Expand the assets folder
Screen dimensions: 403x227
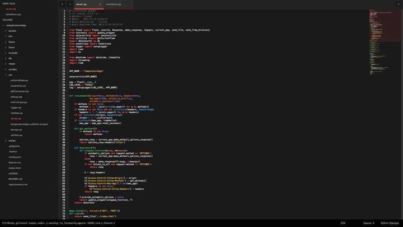click(6, 31)
